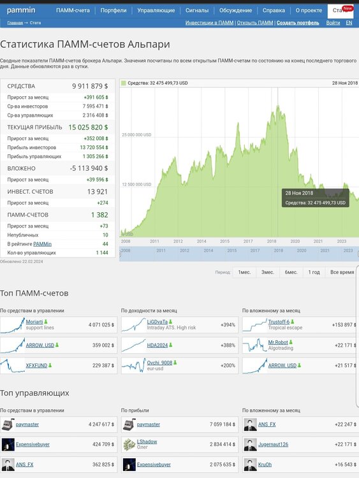Open ANS_FX avatar in monthly invested list

[x=250, y=424]
